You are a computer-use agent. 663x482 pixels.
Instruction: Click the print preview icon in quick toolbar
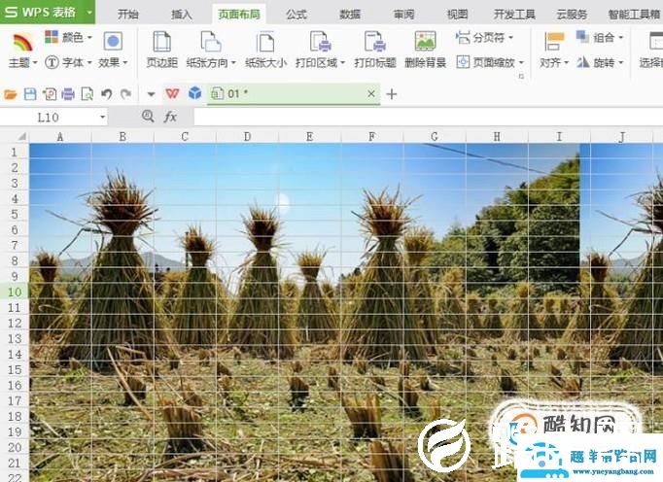(87, 94)
